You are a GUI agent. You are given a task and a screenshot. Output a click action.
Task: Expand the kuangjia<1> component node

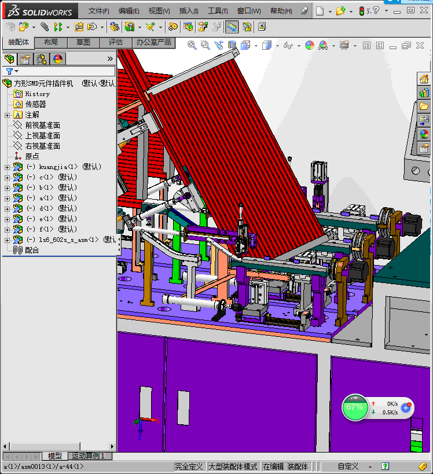pyautogui.click(x=7, y=167)
